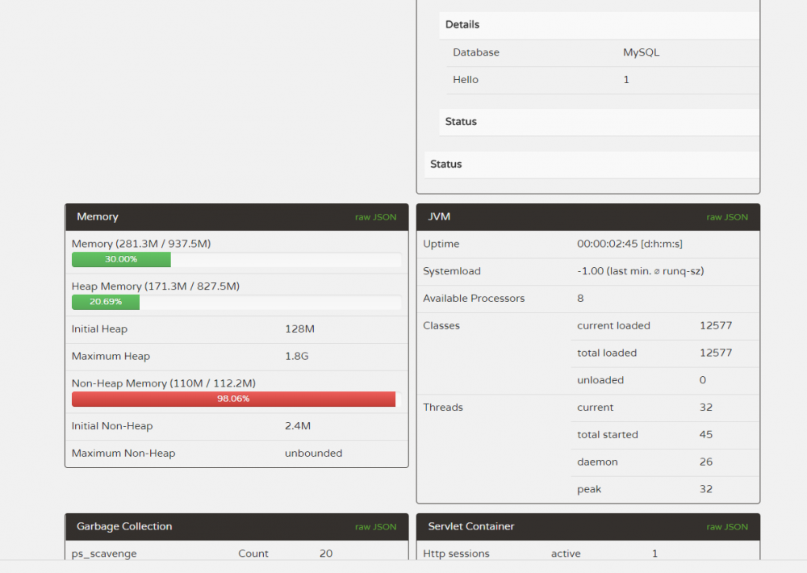This screenshot has width=807, height=573.
Task: Click the Available Processors row
Action: coord(588,298)
